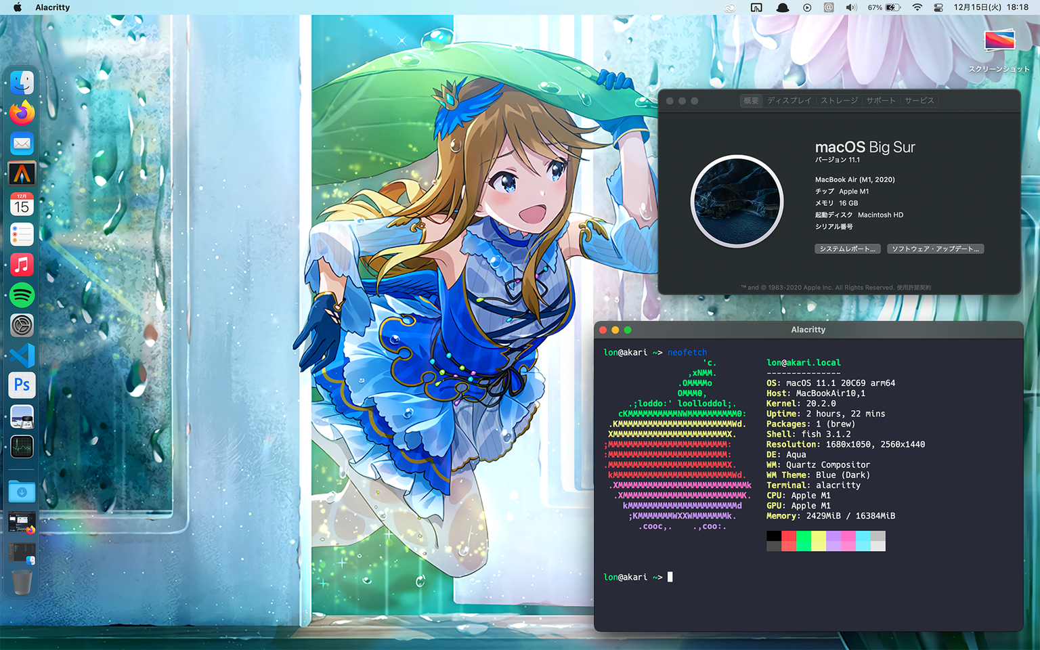Click the ソフトウェア・アップデート... button
The width and height of the screenshot is (1040, 650).
[935, 249]
